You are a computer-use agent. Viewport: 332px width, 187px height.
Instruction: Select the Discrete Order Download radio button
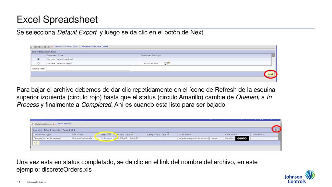38,59
